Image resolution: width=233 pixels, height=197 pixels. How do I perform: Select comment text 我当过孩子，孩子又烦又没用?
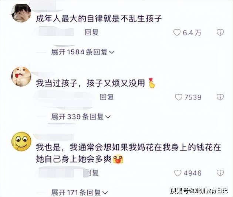(91, 83)
